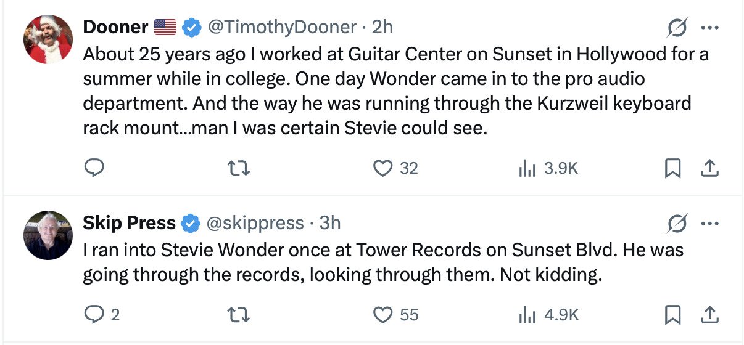Bookmark Skip Press's tweet
Image resolution: width=744 pixels, height=345 pixels.
(x=672, y=315)
